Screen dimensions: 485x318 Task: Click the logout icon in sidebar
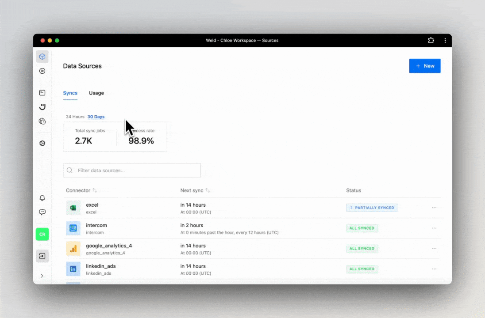coord(42,256)
